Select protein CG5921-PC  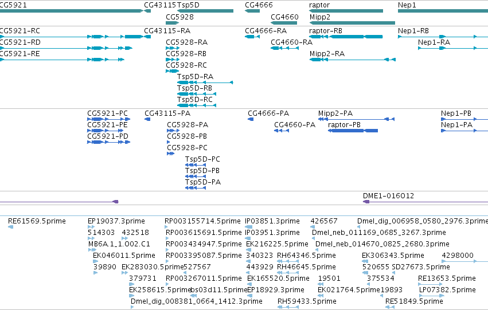pyautogui.click(x=108, y=119)
